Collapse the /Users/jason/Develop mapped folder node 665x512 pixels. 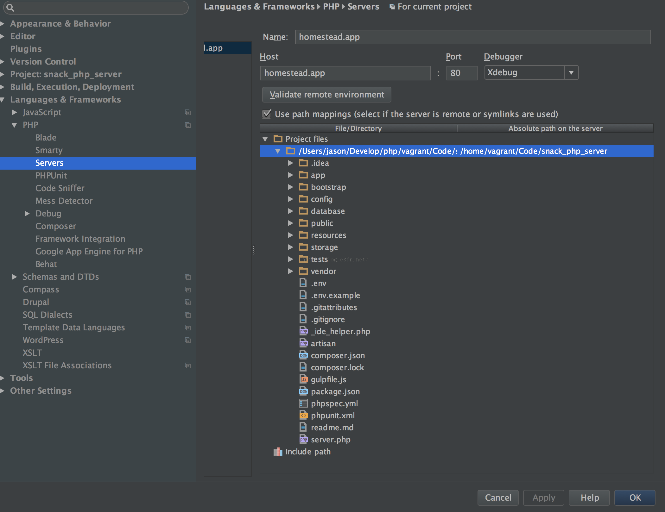coord(278,151)
